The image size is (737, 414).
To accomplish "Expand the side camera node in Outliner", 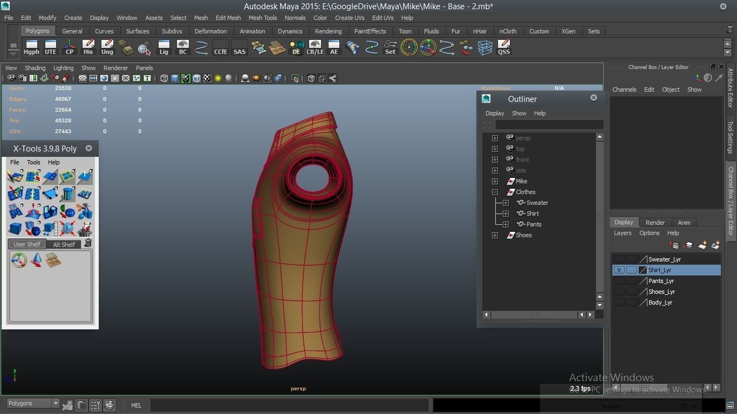I will point(495,170).
